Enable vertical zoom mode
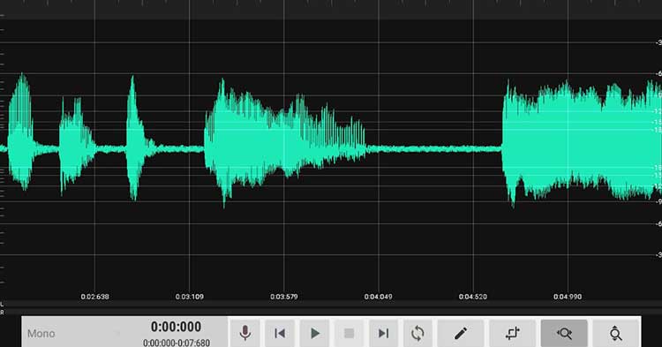The image size is (662, 347). (615, 334)
